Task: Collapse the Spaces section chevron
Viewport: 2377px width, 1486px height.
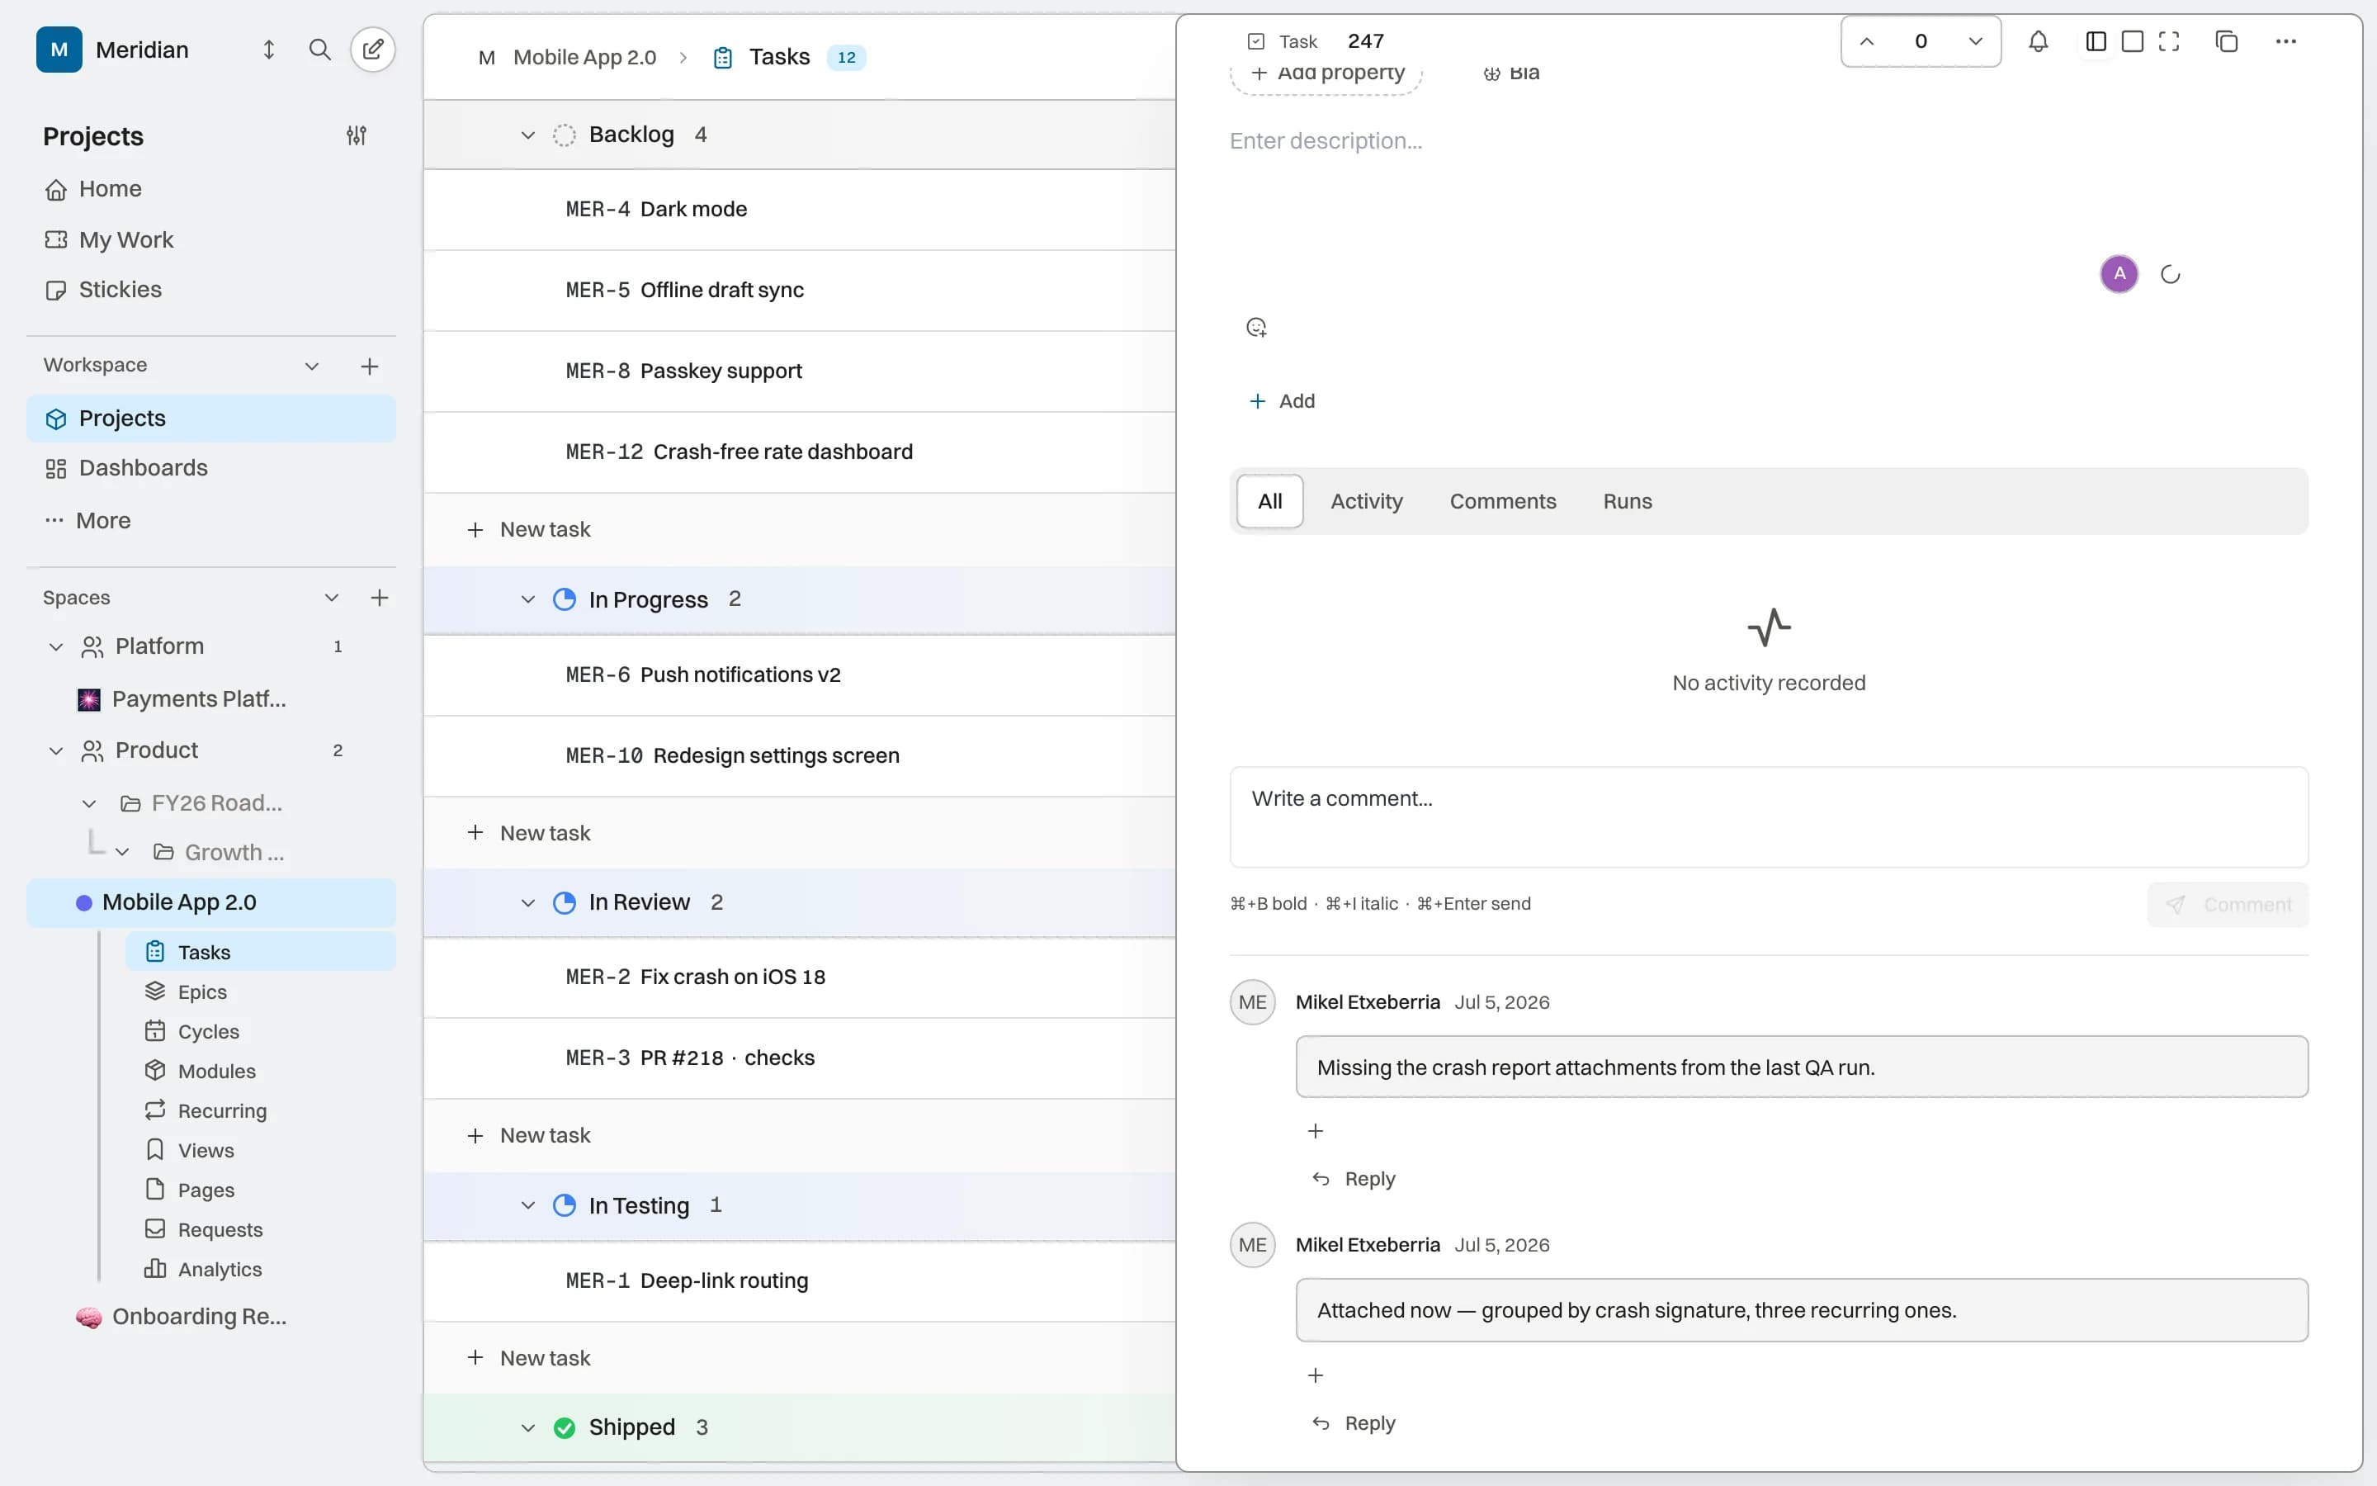Action: 331,598
